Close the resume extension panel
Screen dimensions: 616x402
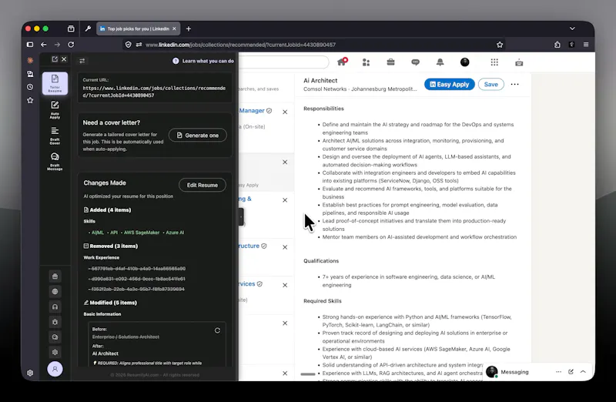64,59
